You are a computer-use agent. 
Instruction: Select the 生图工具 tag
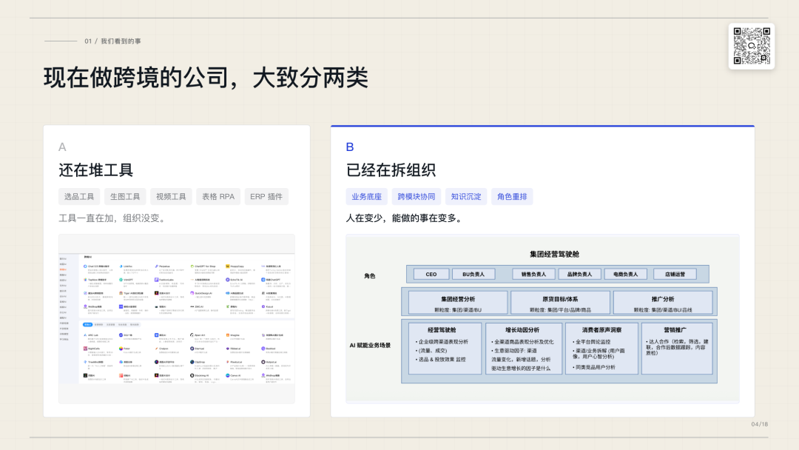tap(125, 197)
